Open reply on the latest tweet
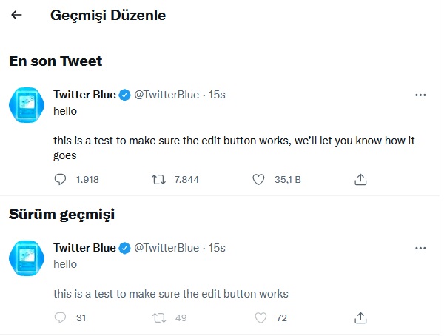This screenshot has width=447, height=336. pos(60,180)
